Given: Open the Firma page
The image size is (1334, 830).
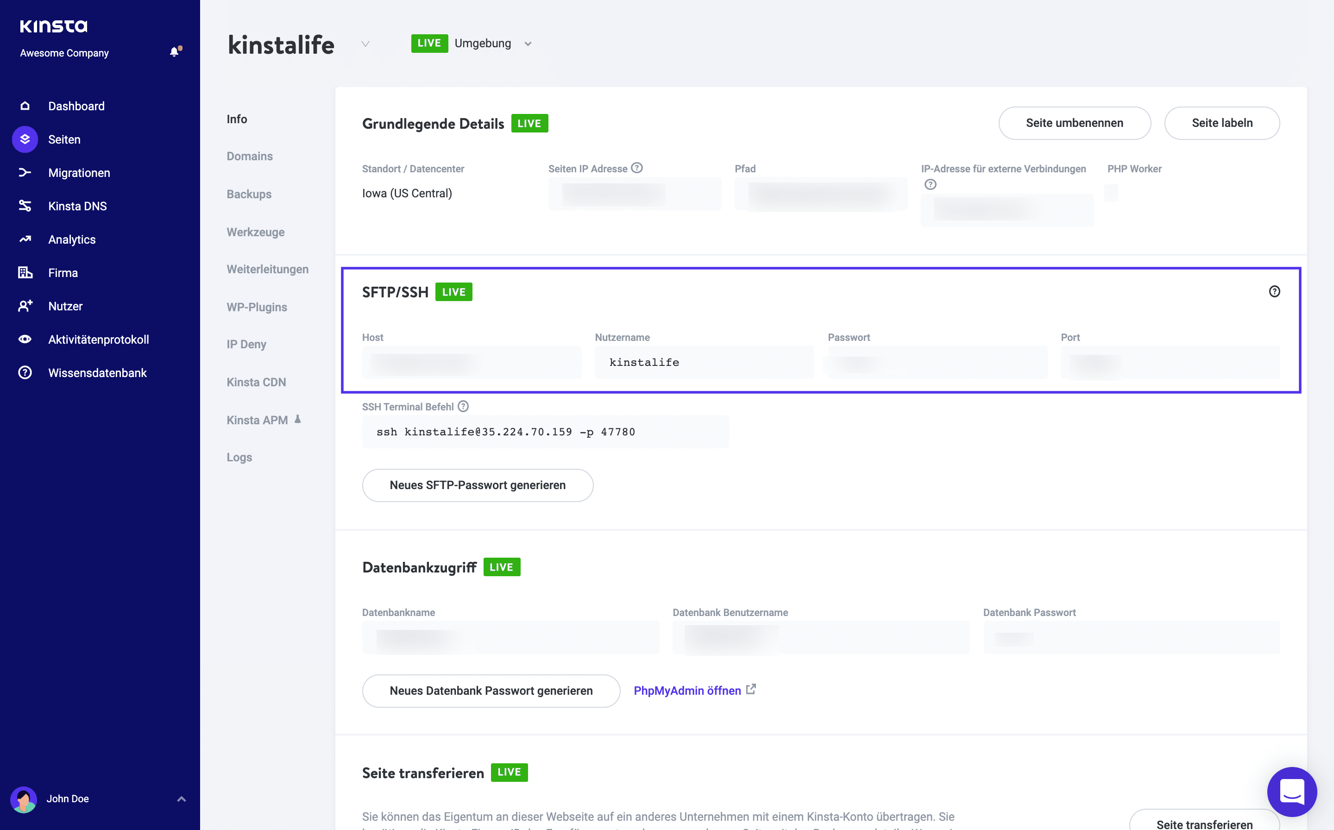Looking at the screenshot, I should pos(63,272).
